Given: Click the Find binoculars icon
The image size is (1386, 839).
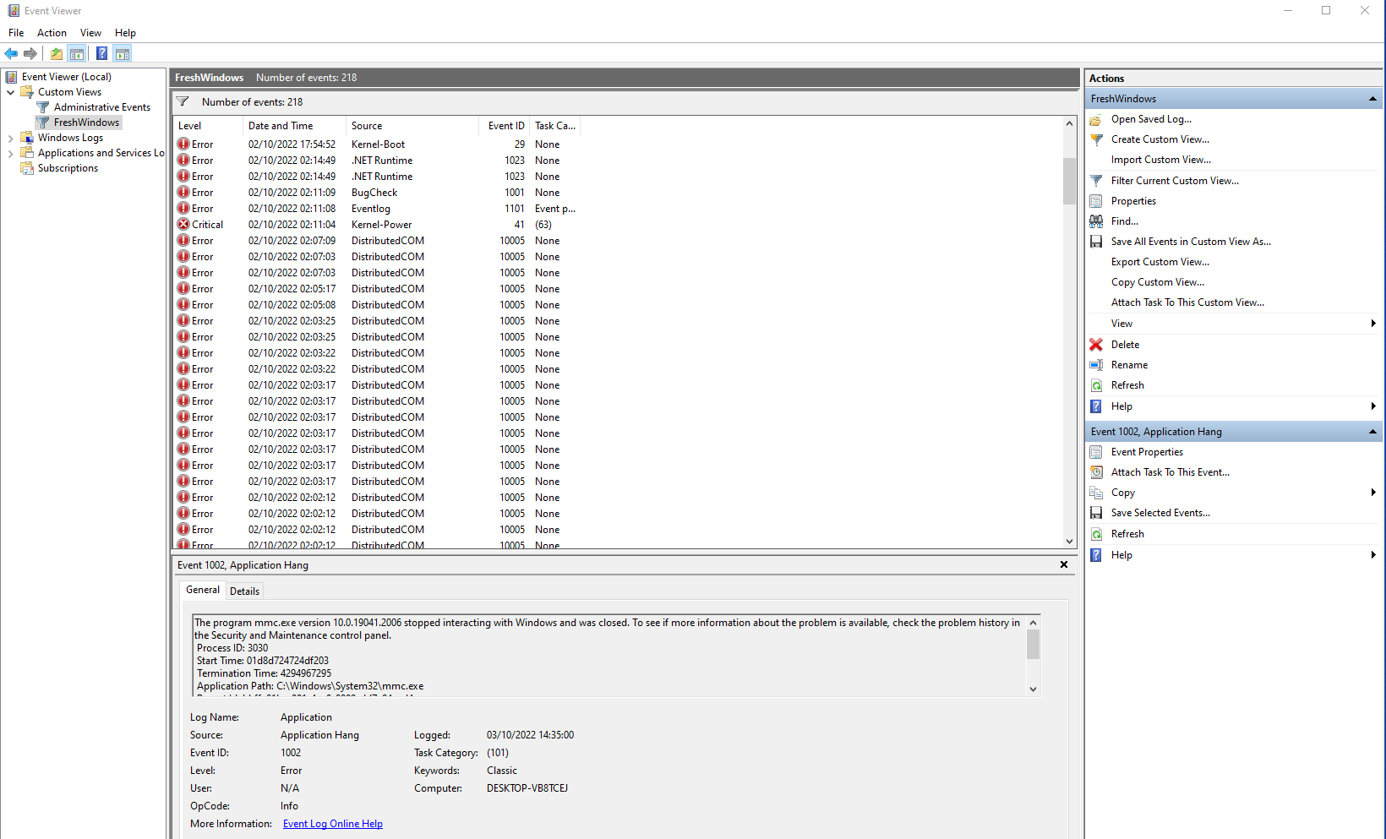Looking at the screenshot, I should pyautogui.click(x=1096, y=221).
